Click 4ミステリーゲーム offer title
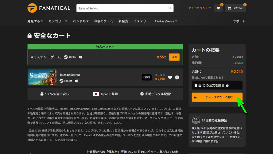This screenshot has width=273, height=154. (x=46, y=57)
